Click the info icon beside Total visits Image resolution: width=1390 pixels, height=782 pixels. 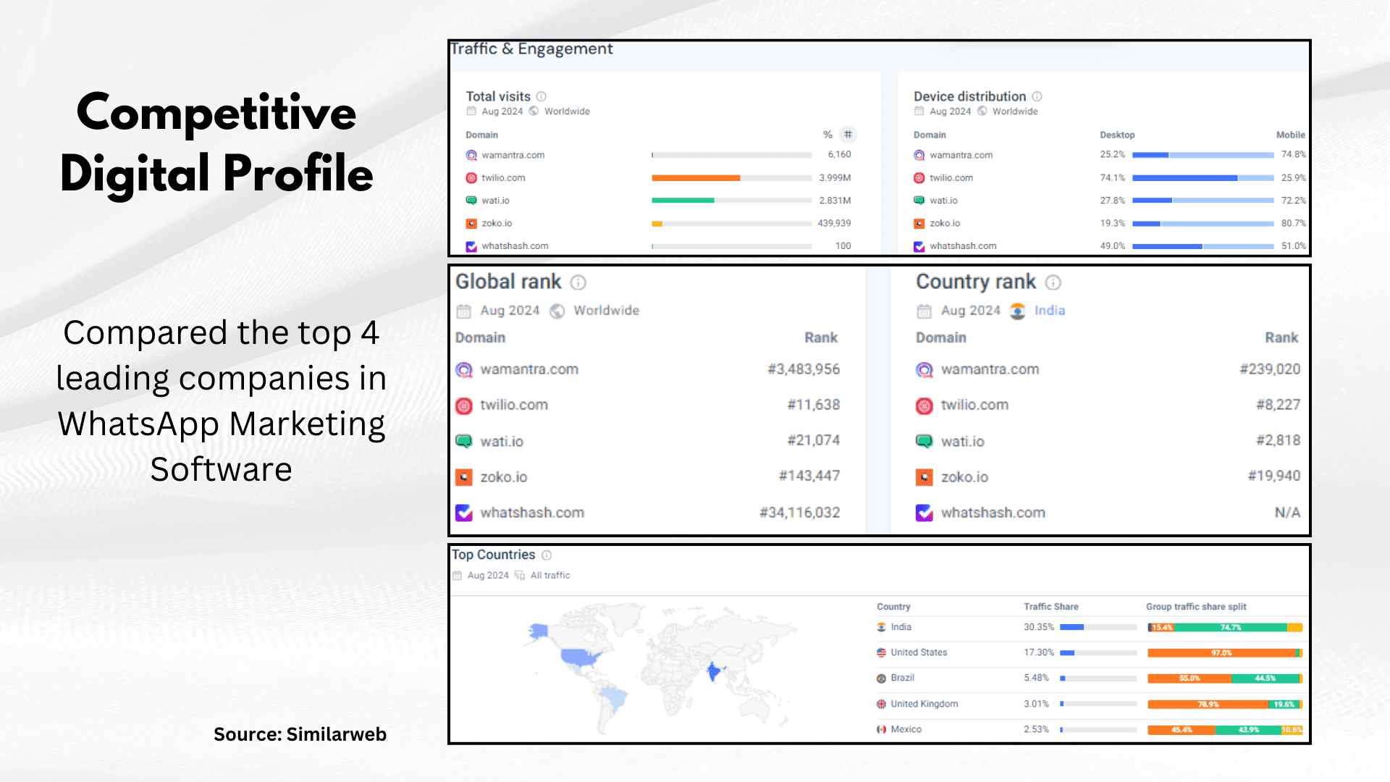(x=542, y=96)
